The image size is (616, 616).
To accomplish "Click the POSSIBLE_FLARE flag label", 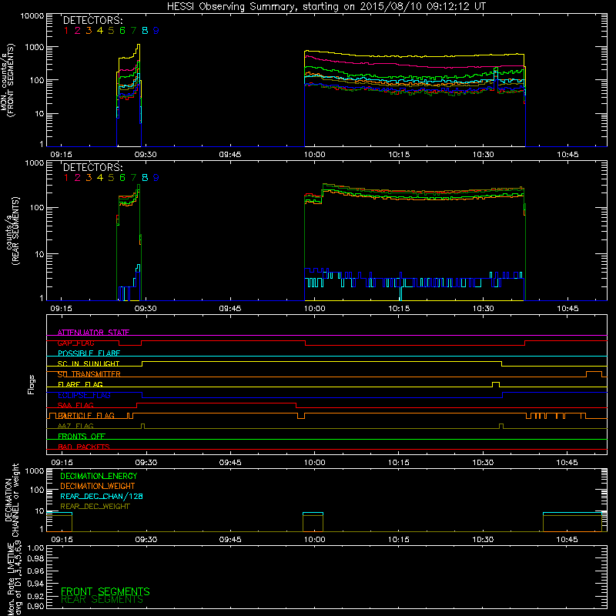I will [89, 353].
